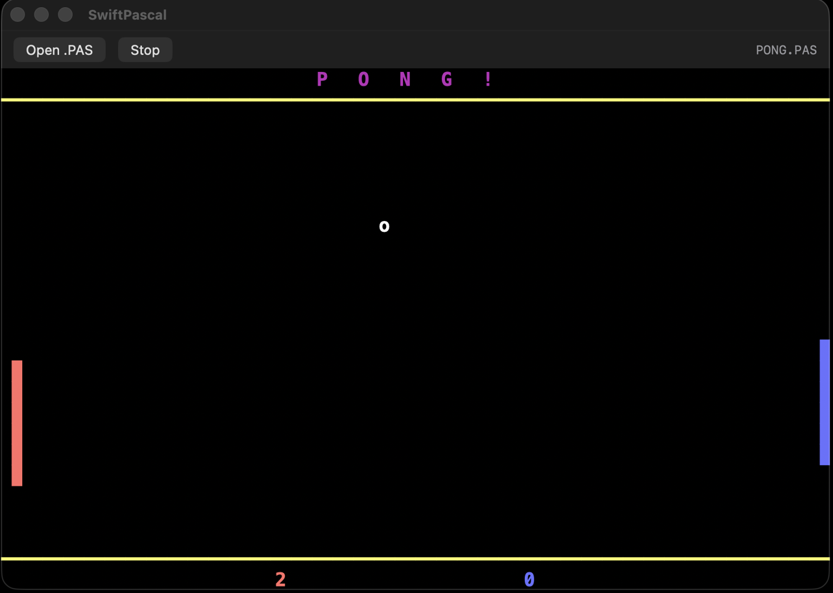Click the SwiftPascal window title
The width and height of the screenshot is (833, 593).
pos(127,14)
